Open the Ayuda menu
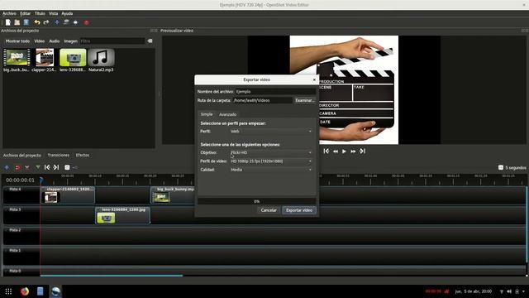This screenshot has height=298, width=529. pyautogui.click(x=67, y=13)
